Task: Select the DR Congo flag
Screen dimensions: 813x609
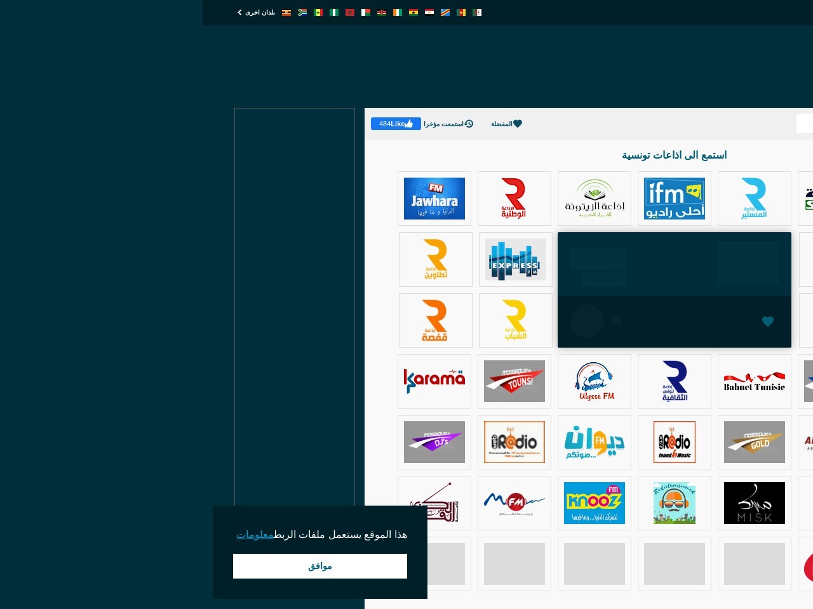Action: (x=445, y=12)
